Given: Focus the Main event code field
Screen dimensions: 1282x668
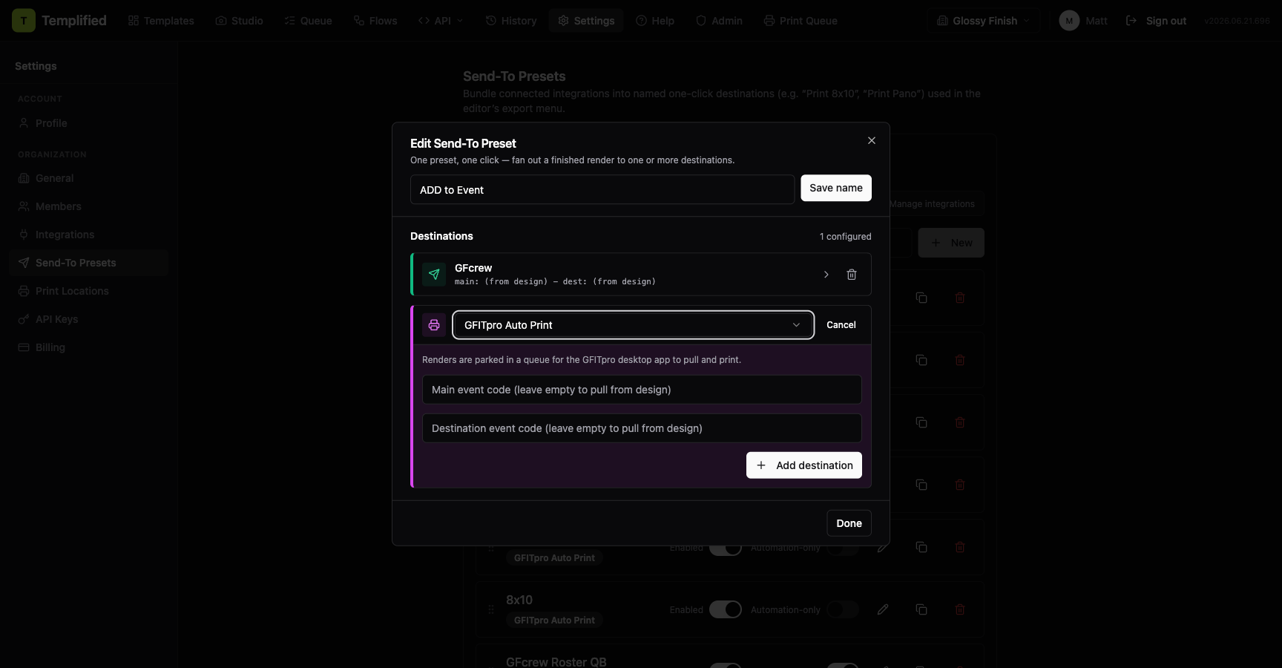Looking at the screenshot, I should 642,390.
